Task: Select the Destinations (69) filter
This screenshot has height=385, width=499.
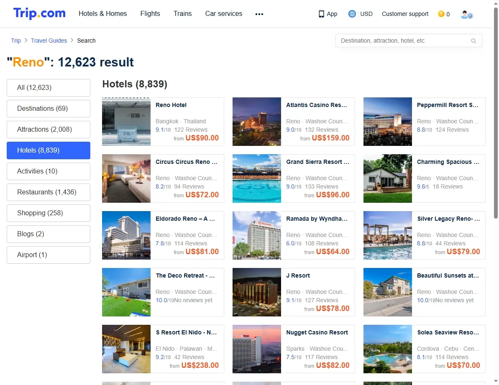Action: pos(49,108)
